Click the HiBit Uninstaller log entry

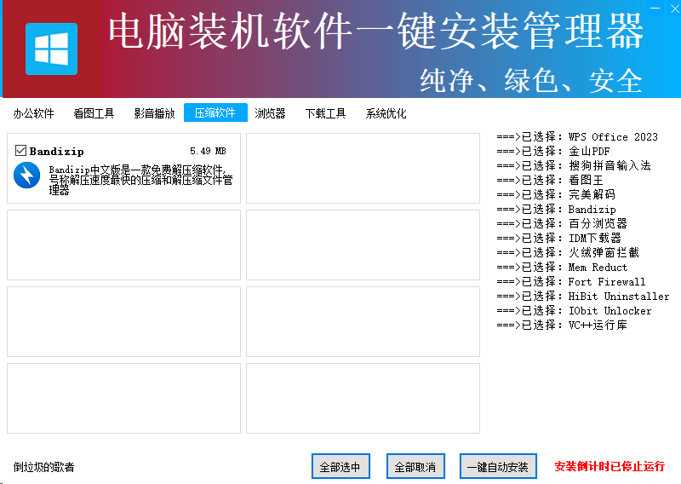coord(583,296)
